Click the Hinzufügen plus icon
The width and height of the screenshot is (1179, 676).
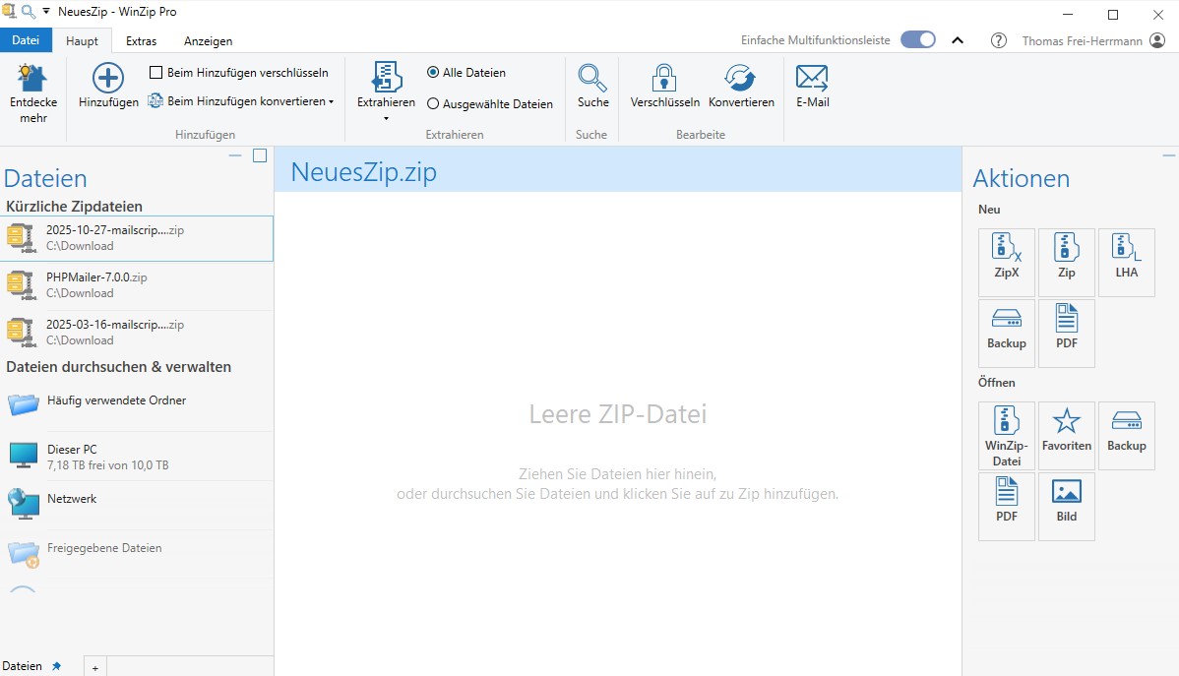click(x=108, y=78)
